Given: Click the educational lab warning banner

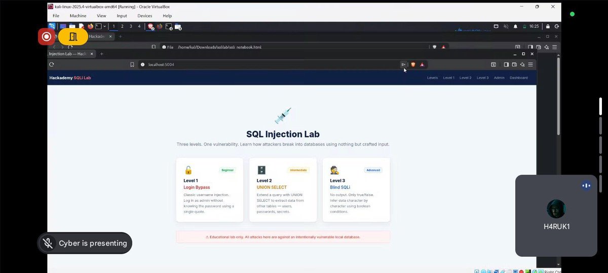Looking at the screenshot, I should [283, 237].
